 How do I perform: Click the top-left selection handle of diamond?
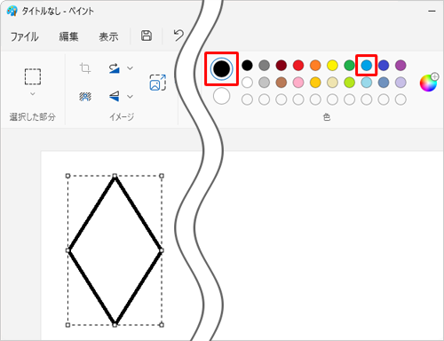click(67, 176)
